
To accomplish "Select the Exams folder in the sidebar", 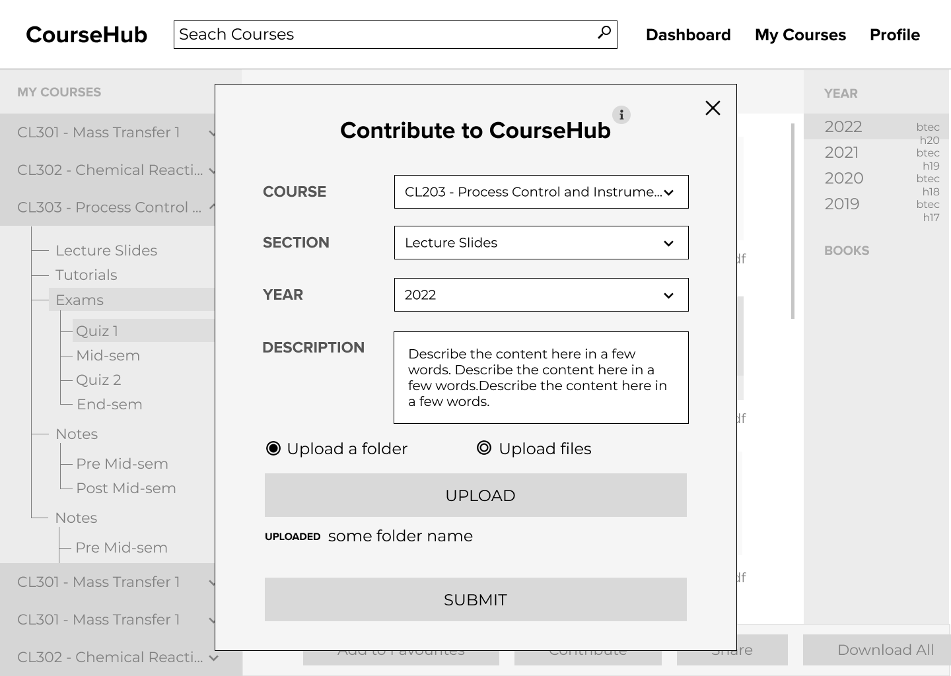I will click(x=131, y=300).
